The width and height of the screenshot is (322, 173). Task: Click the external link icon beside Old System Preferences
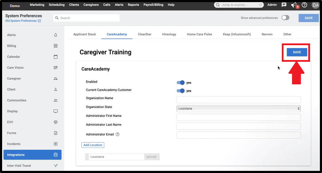[39, 21]
